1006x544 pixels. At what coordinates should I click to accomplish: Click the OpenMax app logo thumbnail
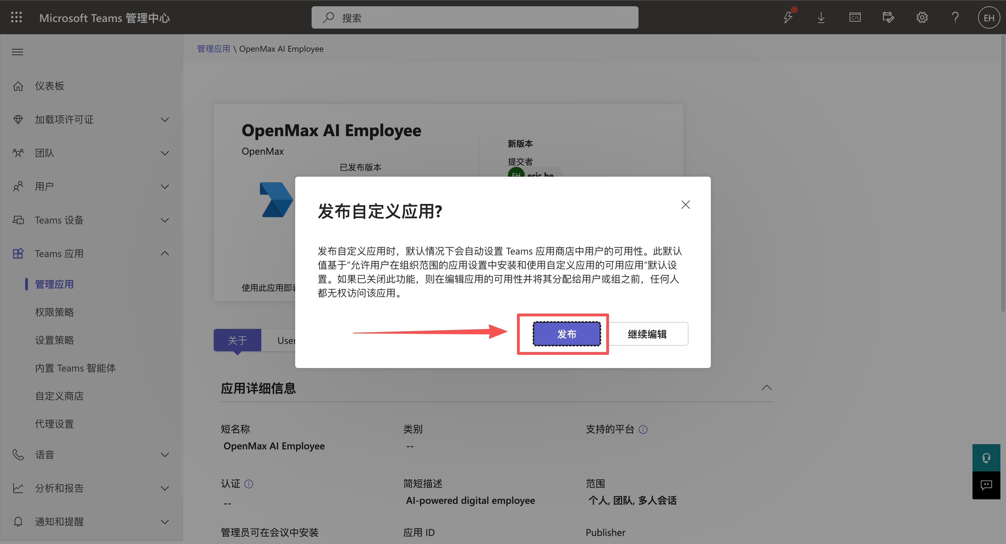(277, 199)
